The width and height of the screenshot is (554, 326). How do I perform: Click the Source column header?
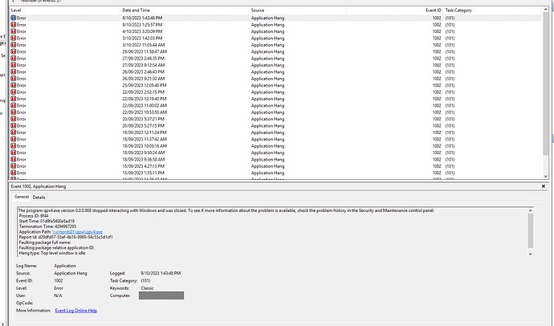258,10
